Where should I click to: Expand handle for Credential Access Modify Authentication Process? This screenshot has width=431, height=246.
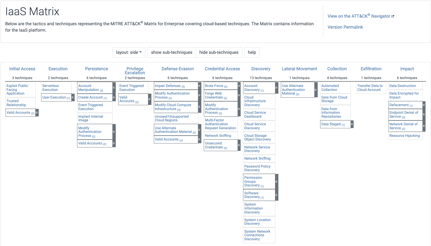(x=239, y=109)
